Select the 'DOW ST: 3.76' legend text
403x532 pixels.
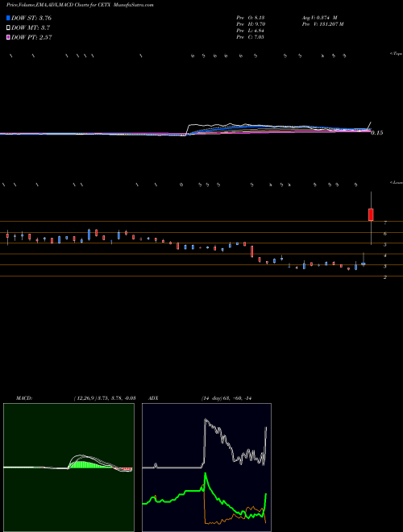(31, 18)
